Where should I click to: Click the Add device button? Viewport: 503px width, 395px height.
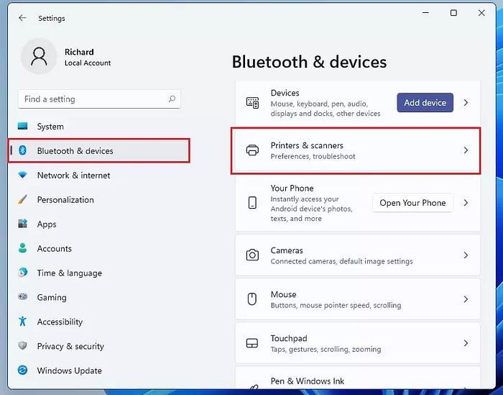(x=425, y=103)
